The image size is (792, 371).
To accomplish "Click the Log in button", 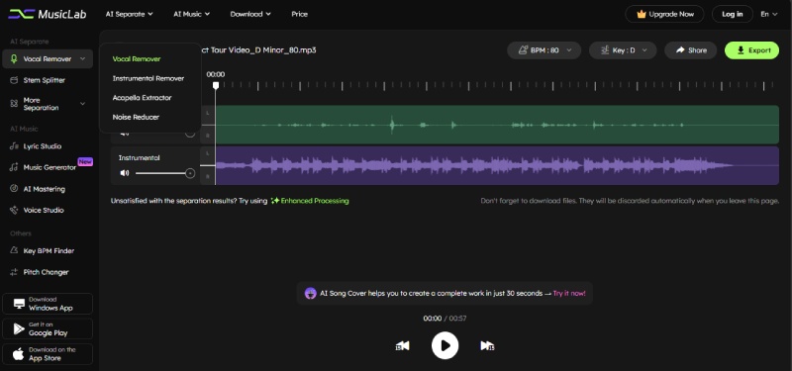I will pyautogui.click(x=732, y=14).
